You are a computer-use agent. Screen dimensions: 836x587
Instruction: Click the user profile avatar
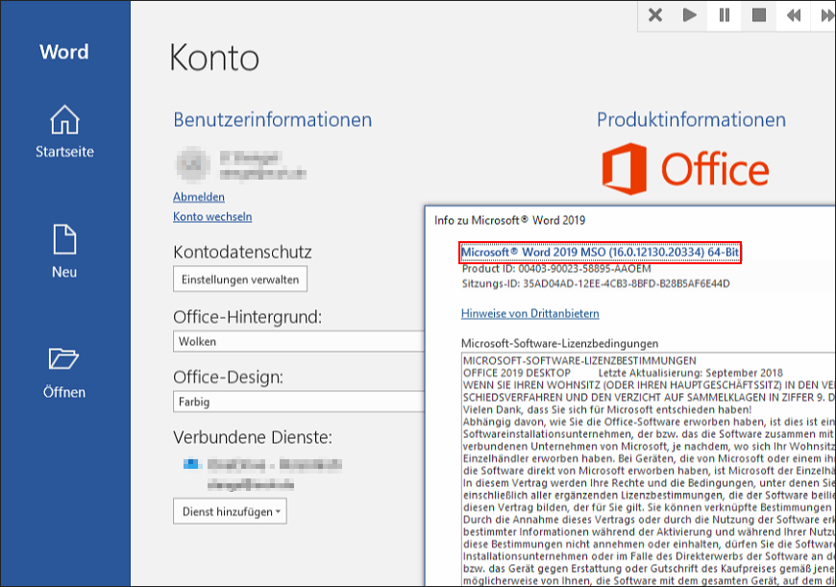[192, 163]
